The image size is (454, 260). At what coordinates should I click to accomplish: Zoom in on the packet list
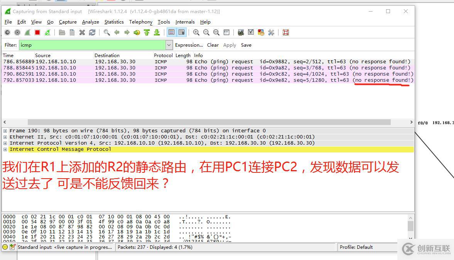tap(197, 32)
